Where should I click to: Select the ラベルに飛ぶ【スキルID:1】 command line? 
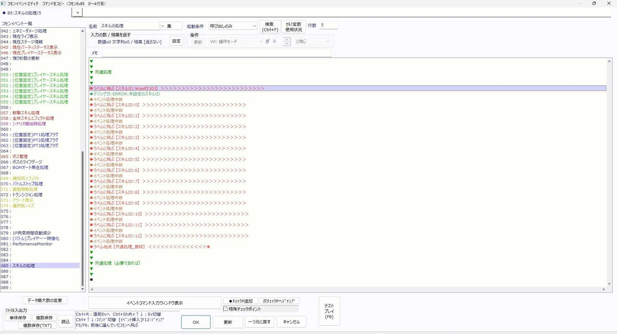[168, 116]
